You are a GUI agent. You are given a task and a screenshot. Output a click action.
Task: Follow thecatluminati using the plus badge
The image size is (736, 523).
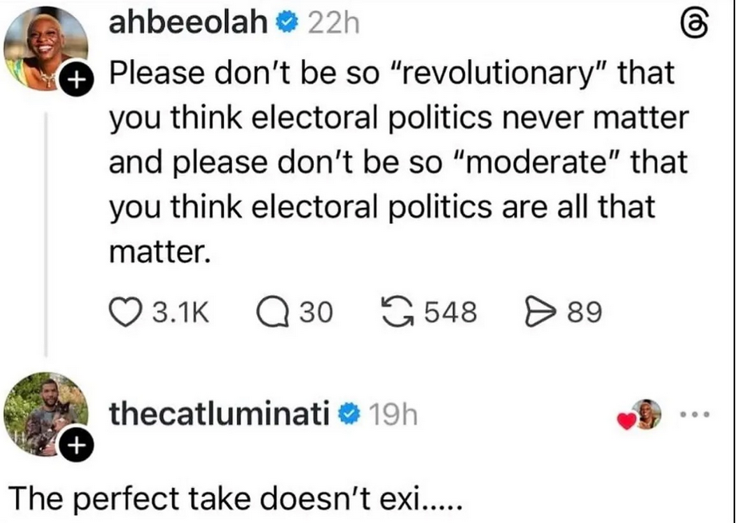point(74,446)
